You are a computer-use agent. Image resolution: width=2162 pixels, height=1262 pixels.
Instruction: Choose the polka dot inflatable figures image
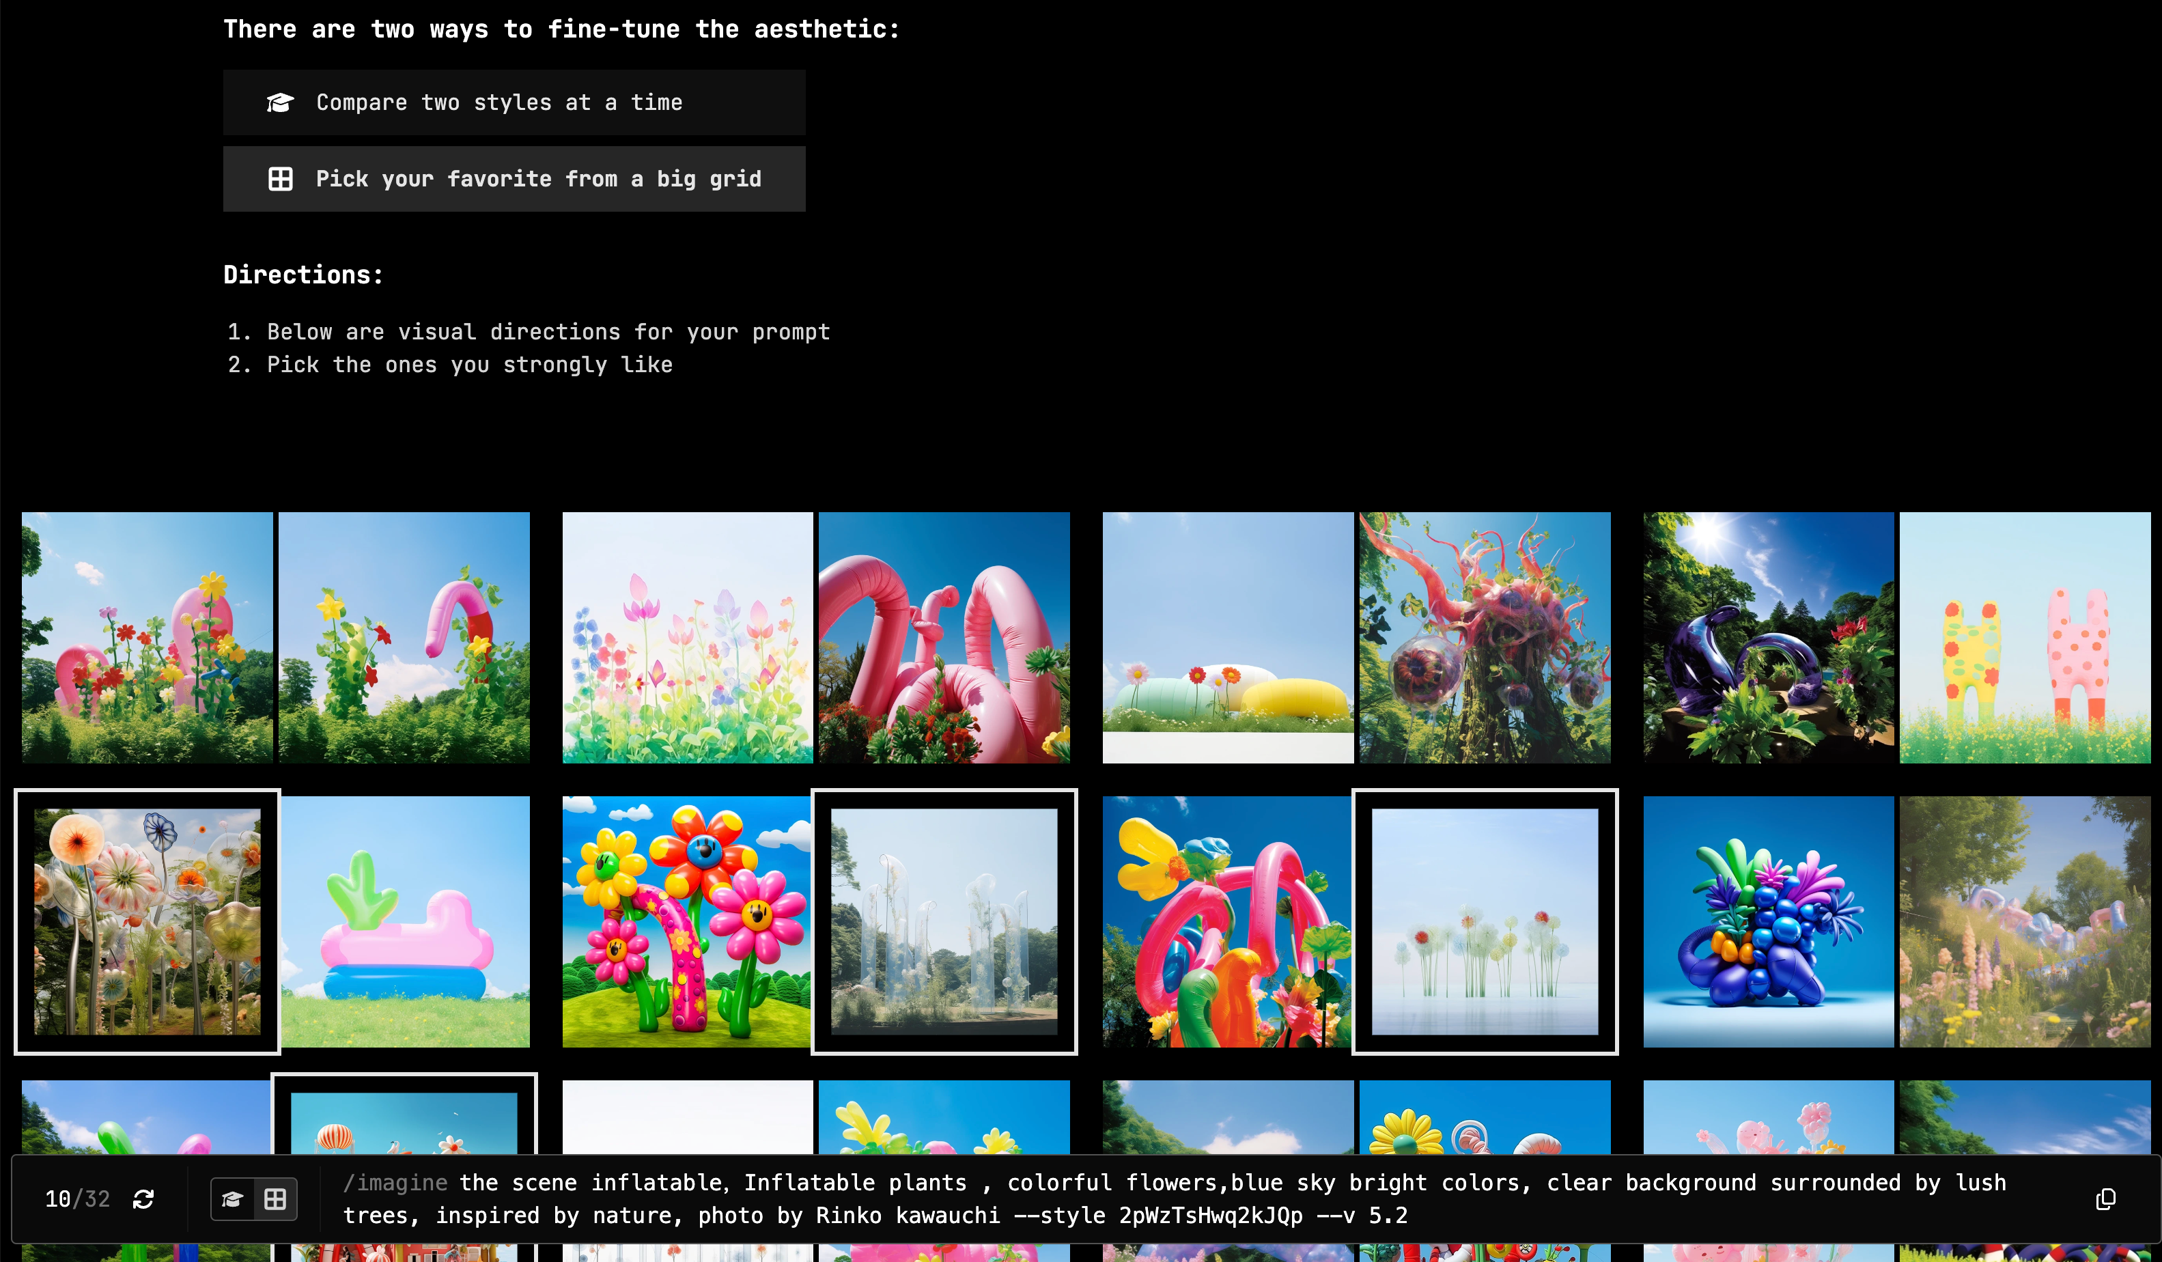pyautogui.click(x=2025, y=637)
